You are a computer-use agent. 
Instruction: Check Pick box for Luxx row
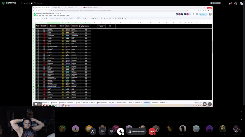point(38,66)
